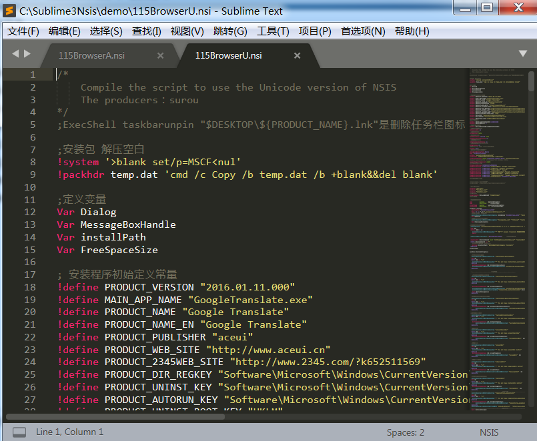Click the variable MessageBoxHandle
Screen dimensions: 537x441
click(128, 224)
